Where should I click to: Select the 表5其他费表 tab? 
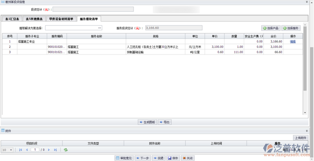pyautogui.click(x=34, y=19)
